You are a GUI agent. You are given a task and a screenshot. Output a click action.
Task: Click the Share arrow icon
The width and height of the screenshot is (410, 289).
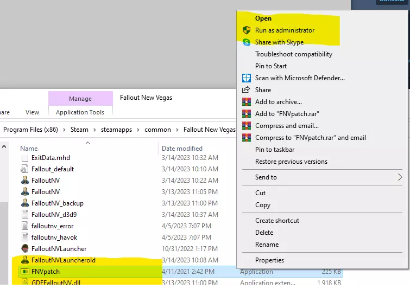point(246,90)
